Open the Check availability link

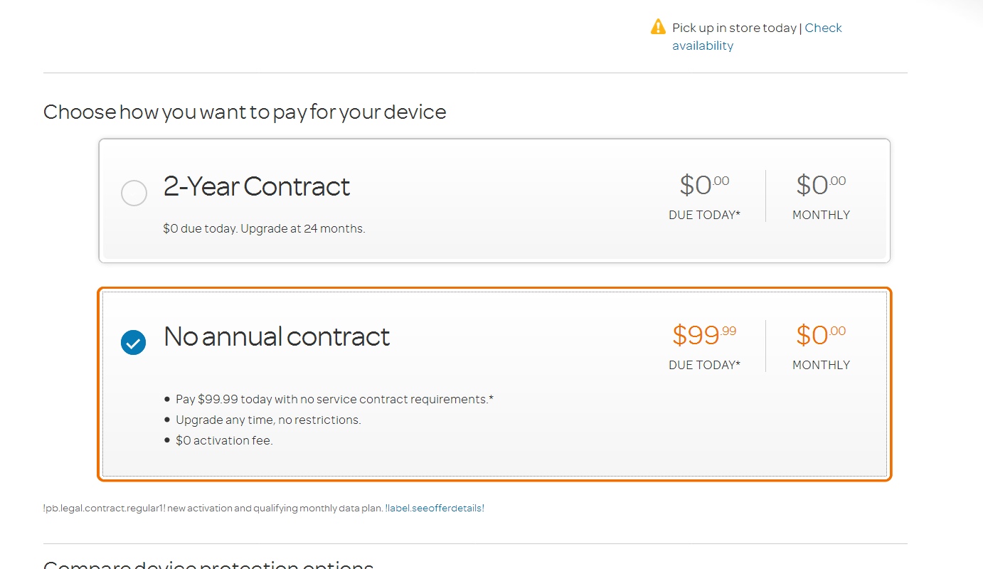click(x=823, y=28)
